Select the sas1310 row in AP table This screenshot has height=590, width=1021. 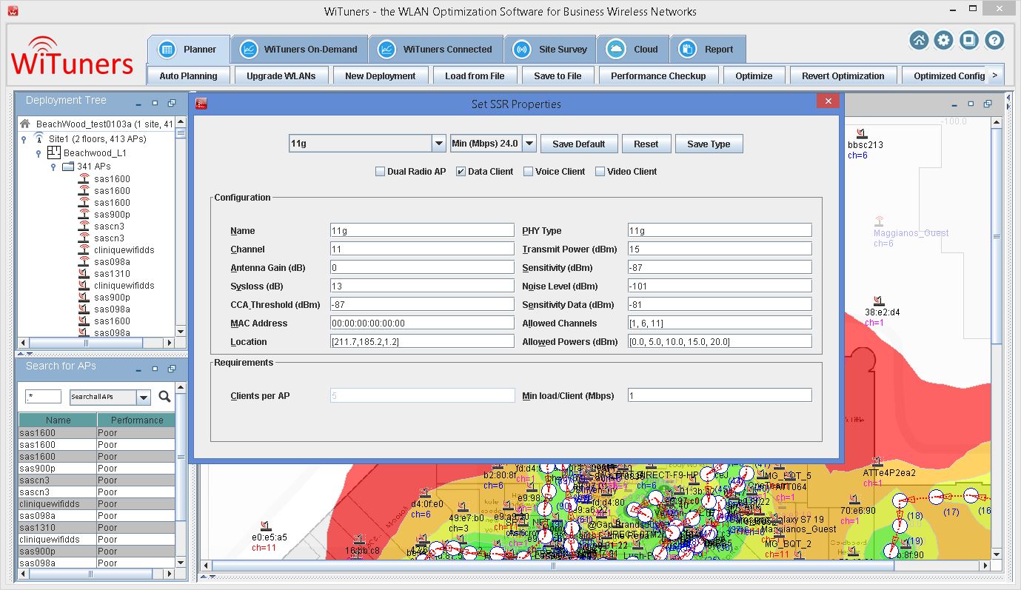coord(97,528)
